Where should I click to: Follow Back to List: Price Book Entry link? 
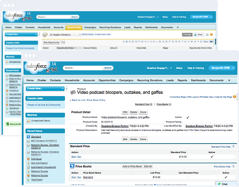[88, 100]
